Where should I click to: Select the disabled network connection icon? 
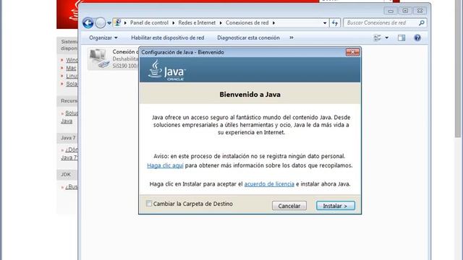99,58
